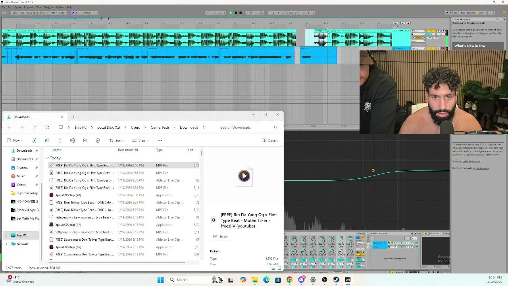Click Share button in Details pane
Screen dimensions: 508x286
pos(221,237)
